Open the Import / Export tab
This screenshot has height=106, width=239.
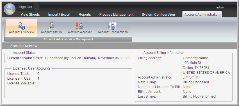pos(59,15)
